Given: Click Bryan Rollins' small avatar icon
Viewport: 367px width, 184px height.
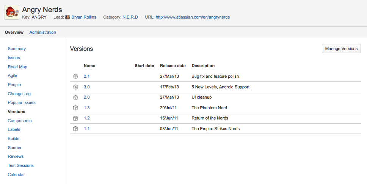Looking at the screenshot, I should click(67, 17).
